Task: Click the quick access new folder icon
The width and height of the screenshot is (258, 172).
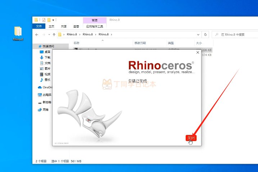Action: point(49,20)
